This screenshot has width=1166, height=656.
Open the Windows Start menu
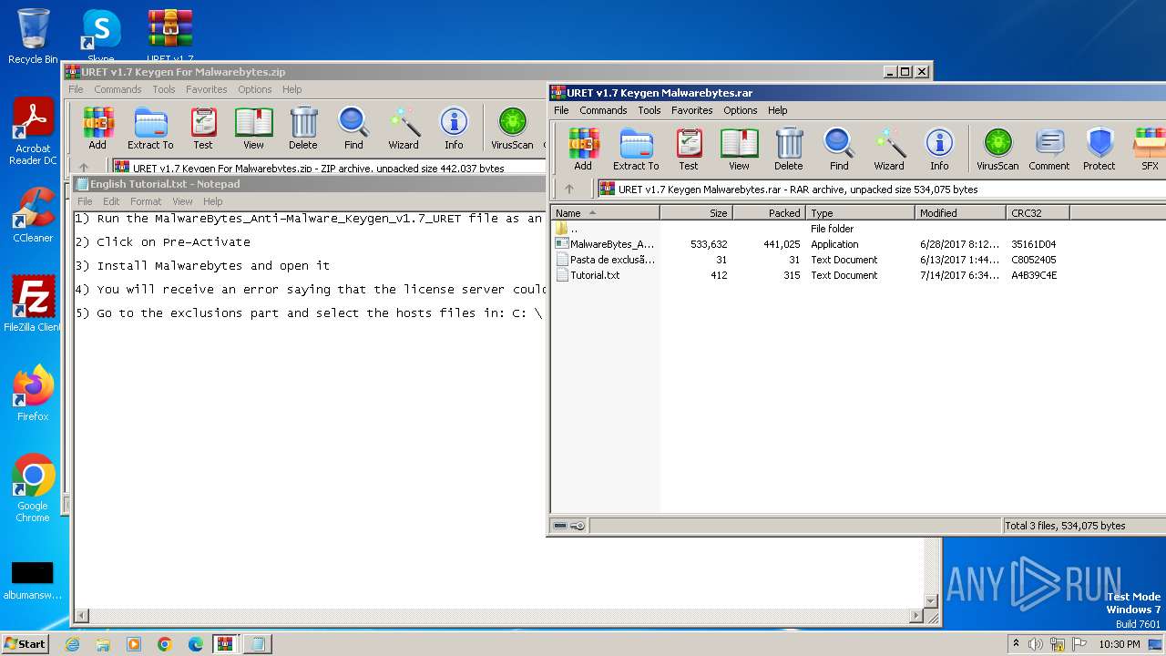point(26,643)
